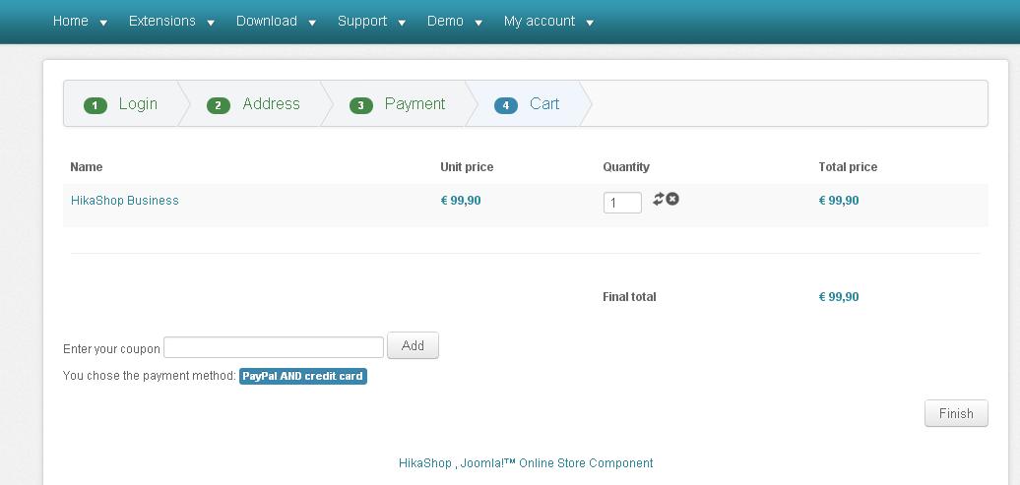
Task: Select the 'Enter your coupon' label
Action: 111,349
